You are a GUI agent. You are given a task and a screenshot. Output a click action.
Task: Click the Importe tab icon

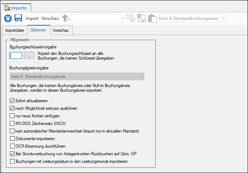click(7, 8)
